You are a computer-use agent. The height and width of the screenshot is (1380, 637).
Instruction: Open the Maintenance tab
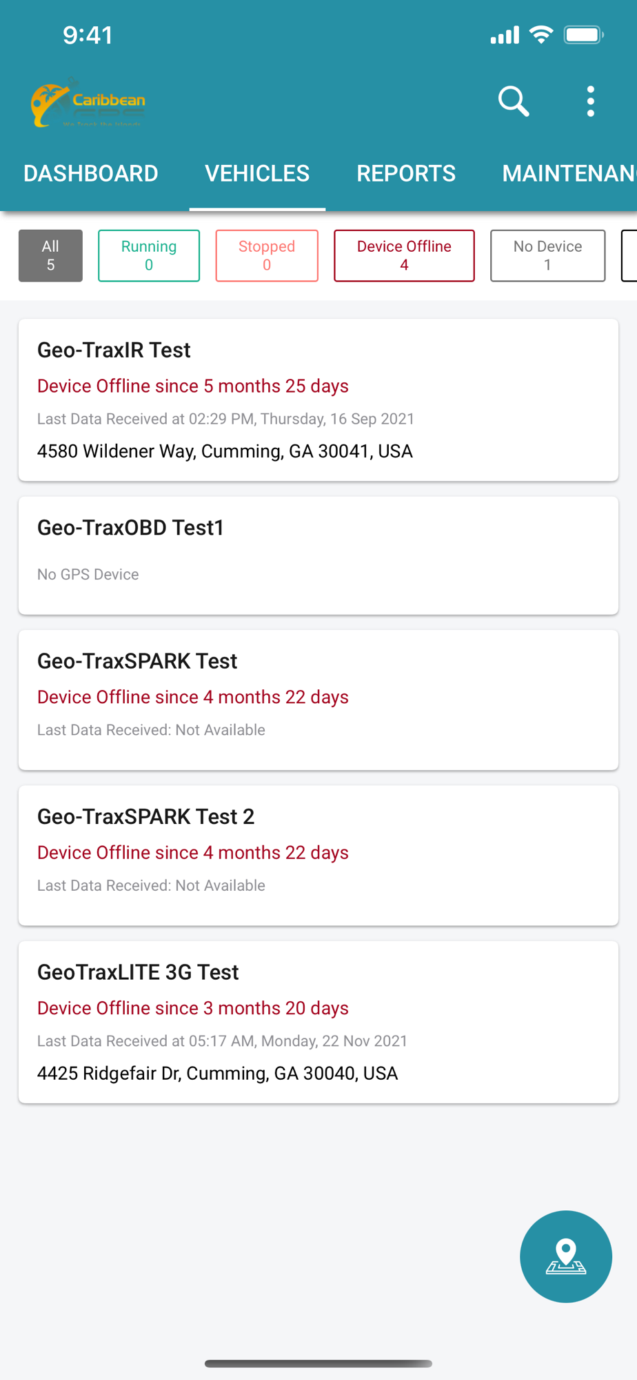[569, 173]
